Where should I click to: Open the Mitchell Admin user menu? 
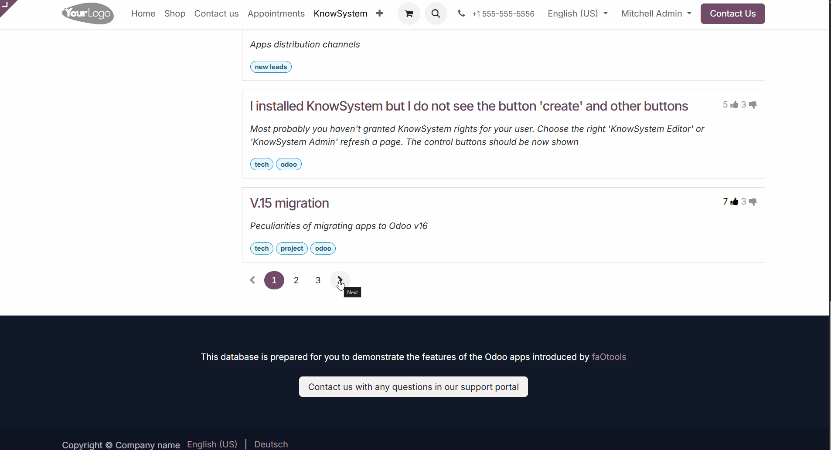pos(656,13)
